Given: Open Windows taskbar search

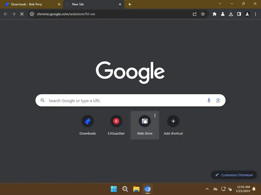Looking at the screenshot, I should click(x=125, y=189).
